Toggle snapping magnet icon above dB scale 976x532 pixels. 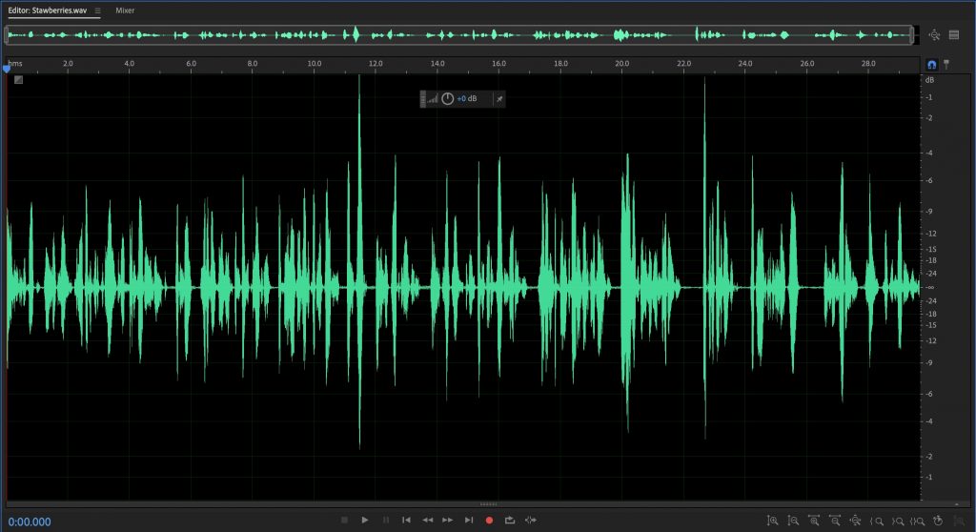click(x=932, y=65)
